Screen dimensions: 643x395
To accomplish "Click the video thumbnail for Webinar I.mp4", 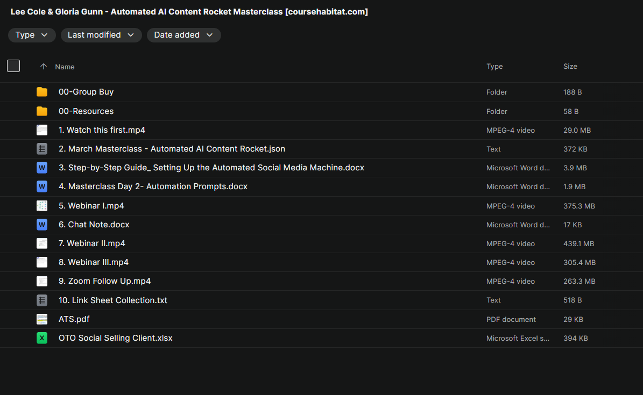I will click(42, 206).
